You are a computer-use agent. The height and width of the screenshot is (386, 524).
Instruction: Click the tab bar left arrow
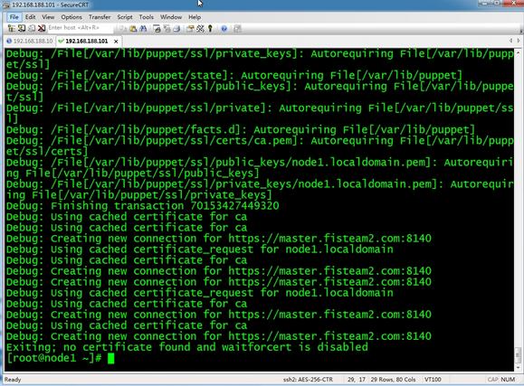click(x=510, y=41)
